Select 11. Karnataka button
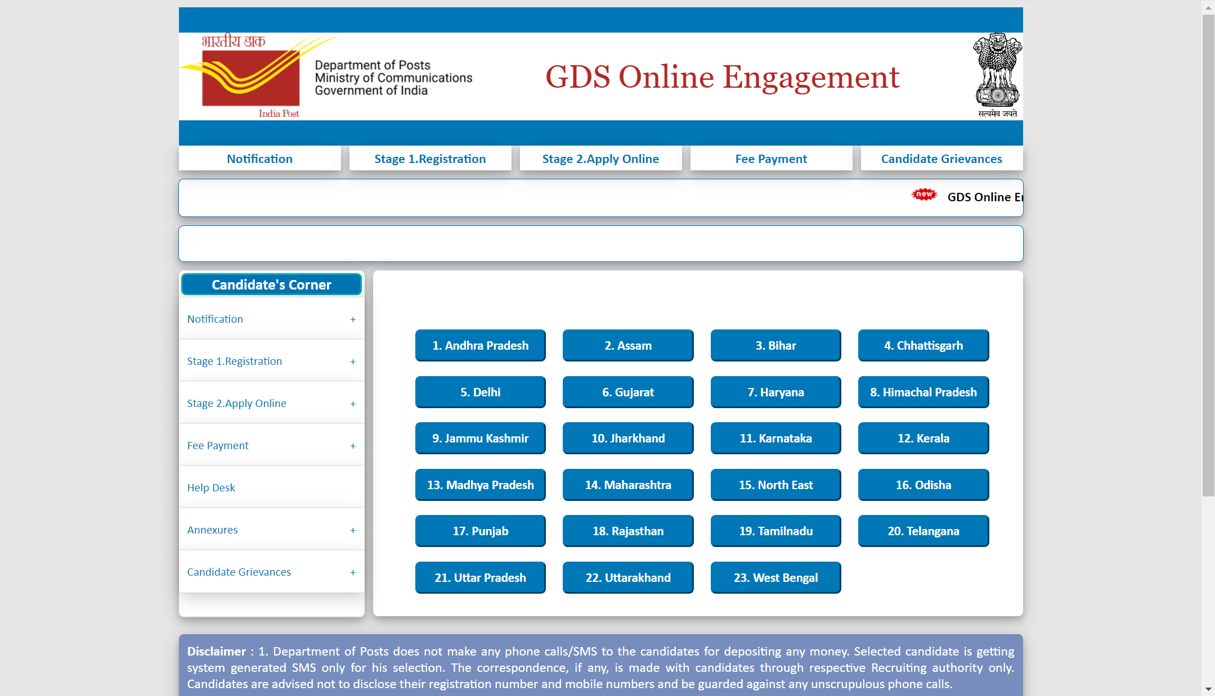1215x696 pixels. point(775,438)
